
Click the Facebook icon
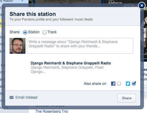pos(113,84)
